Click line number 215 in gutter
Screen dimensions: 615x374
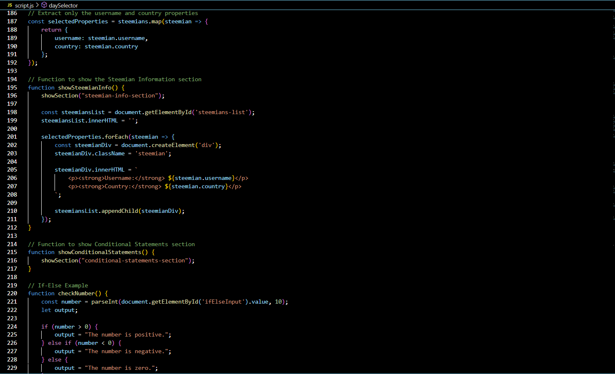click(12, 252)
